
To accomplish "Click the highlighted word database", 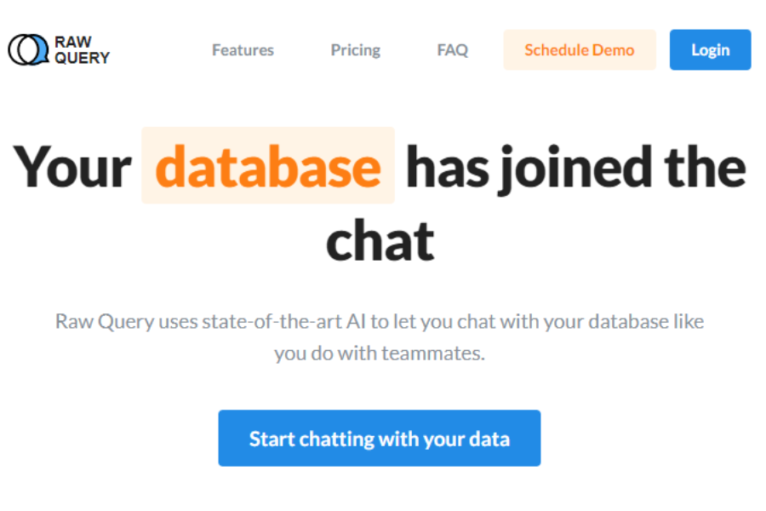I will click(x=267, y=167).
